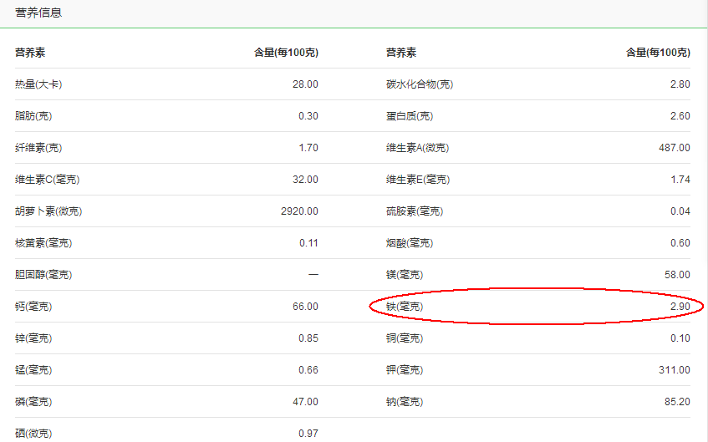The height and width of the screenshot is (442, 708).
Task: Click the 0.66 manganese value
Action: (x=308, y=370)
